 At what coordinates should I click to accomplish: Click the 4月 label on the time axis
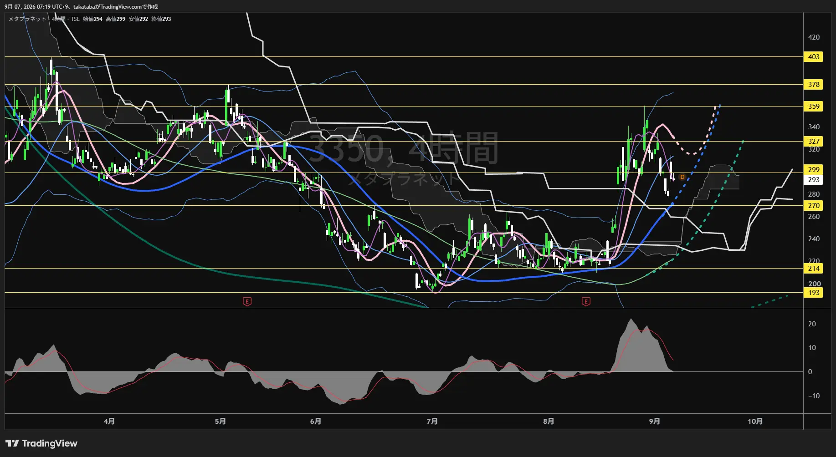109,421
